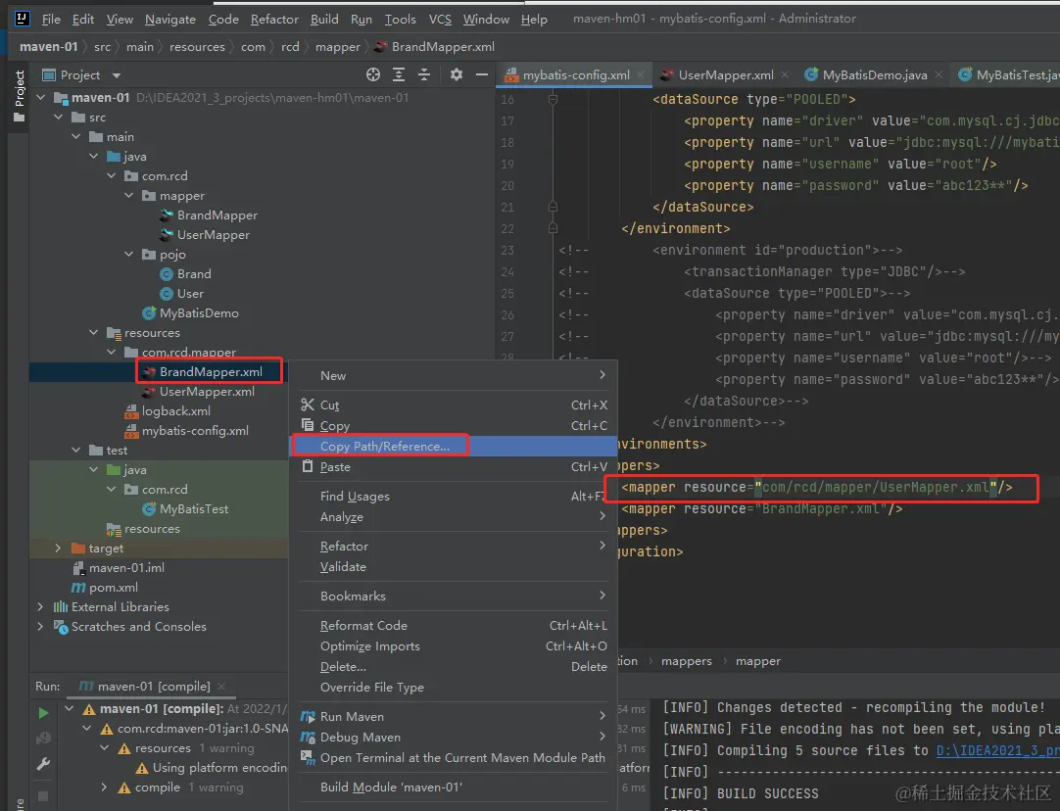Click the wrench icon in Run panel

(x=43, y=764)
